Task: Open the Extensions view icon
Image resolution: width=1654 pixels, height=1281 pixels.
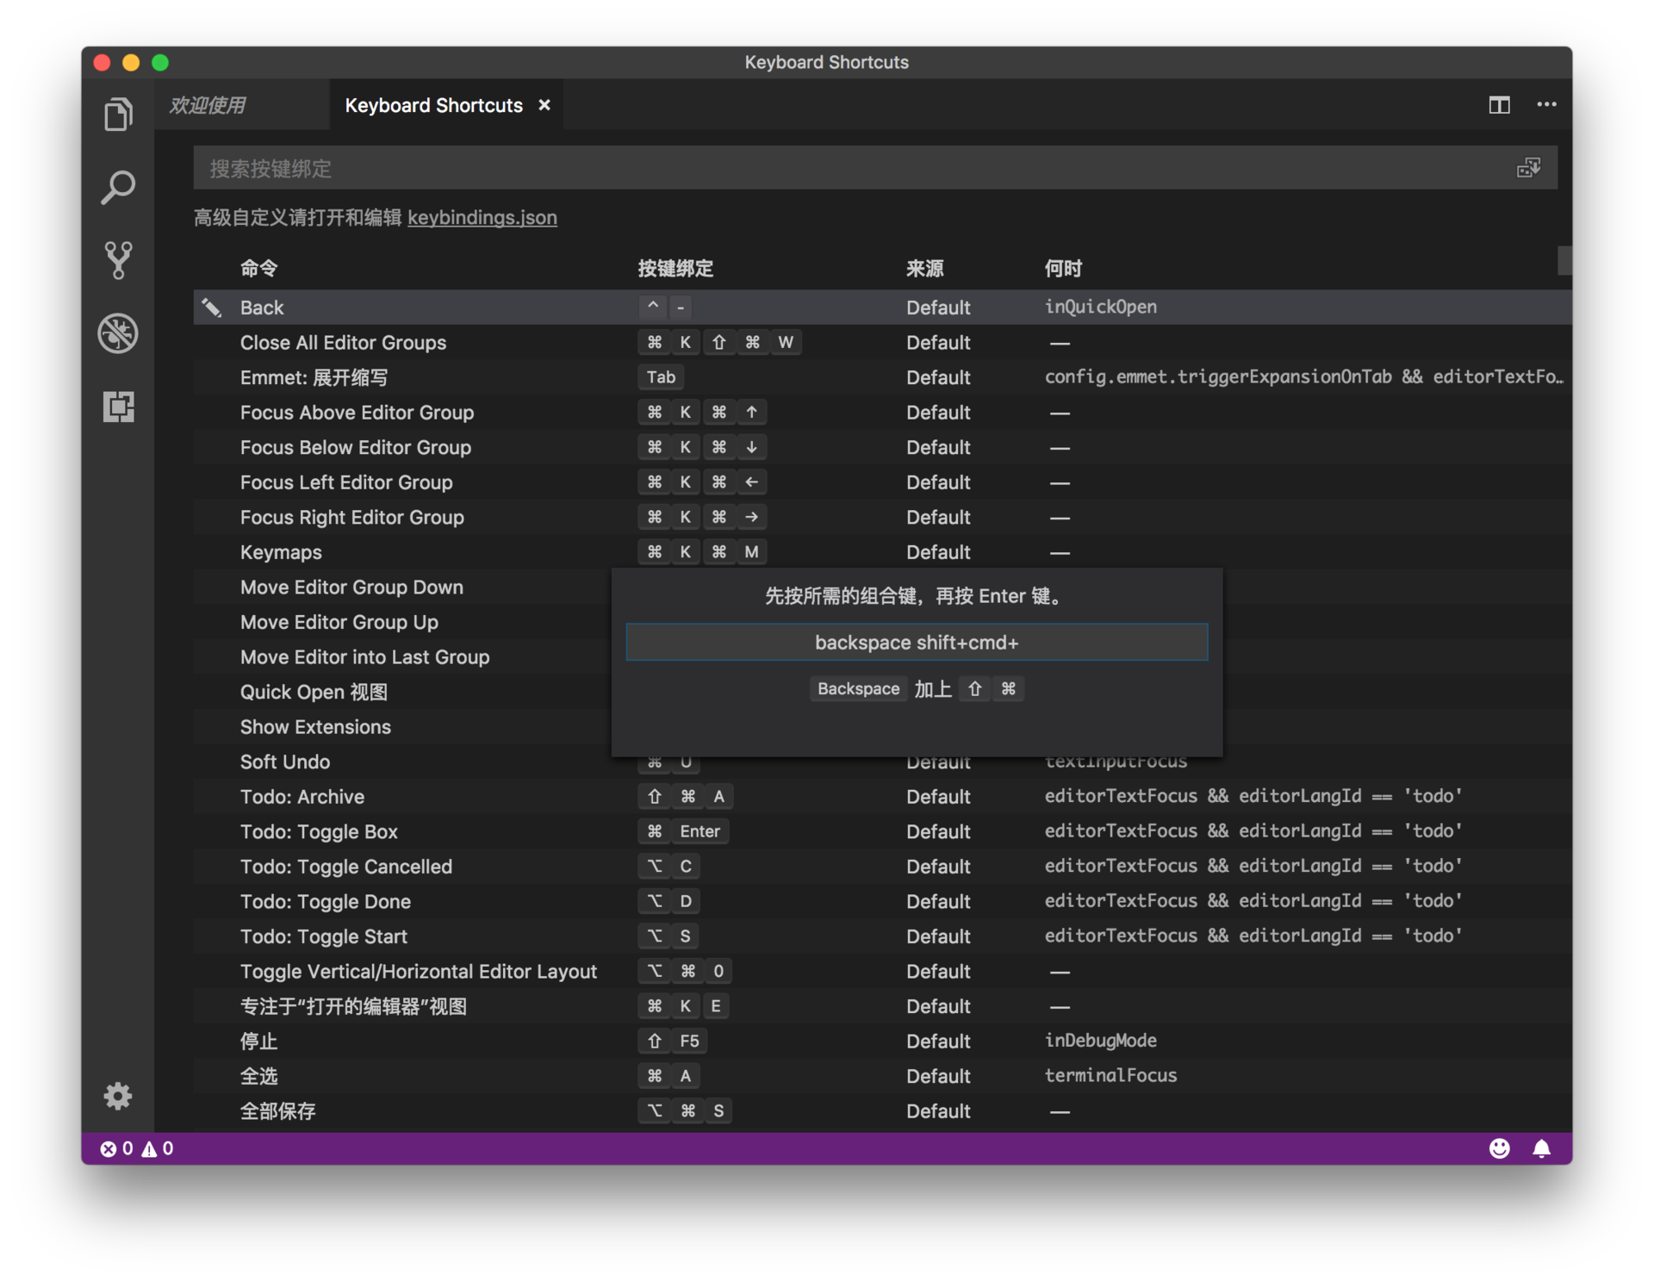Action: pos(118,407)
